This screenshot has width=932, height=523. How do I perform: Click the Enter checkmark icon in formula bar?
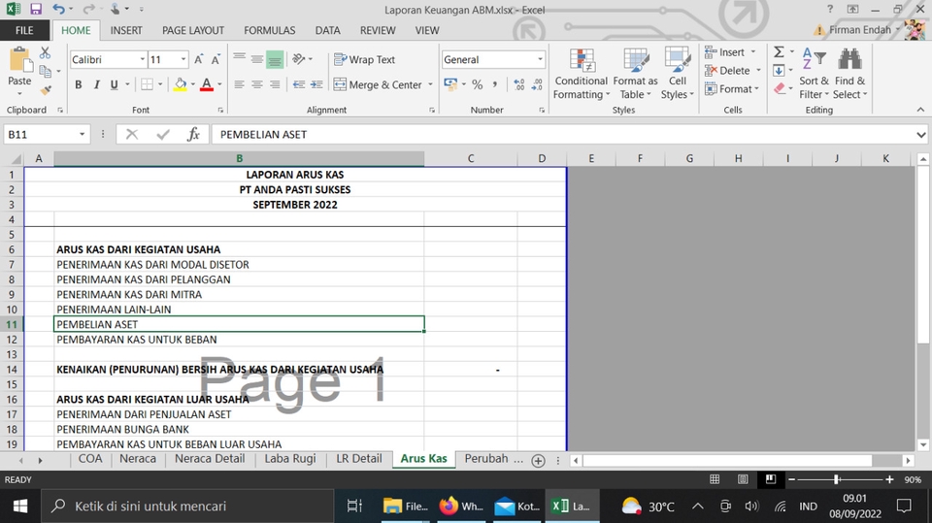tap(163, 134)
